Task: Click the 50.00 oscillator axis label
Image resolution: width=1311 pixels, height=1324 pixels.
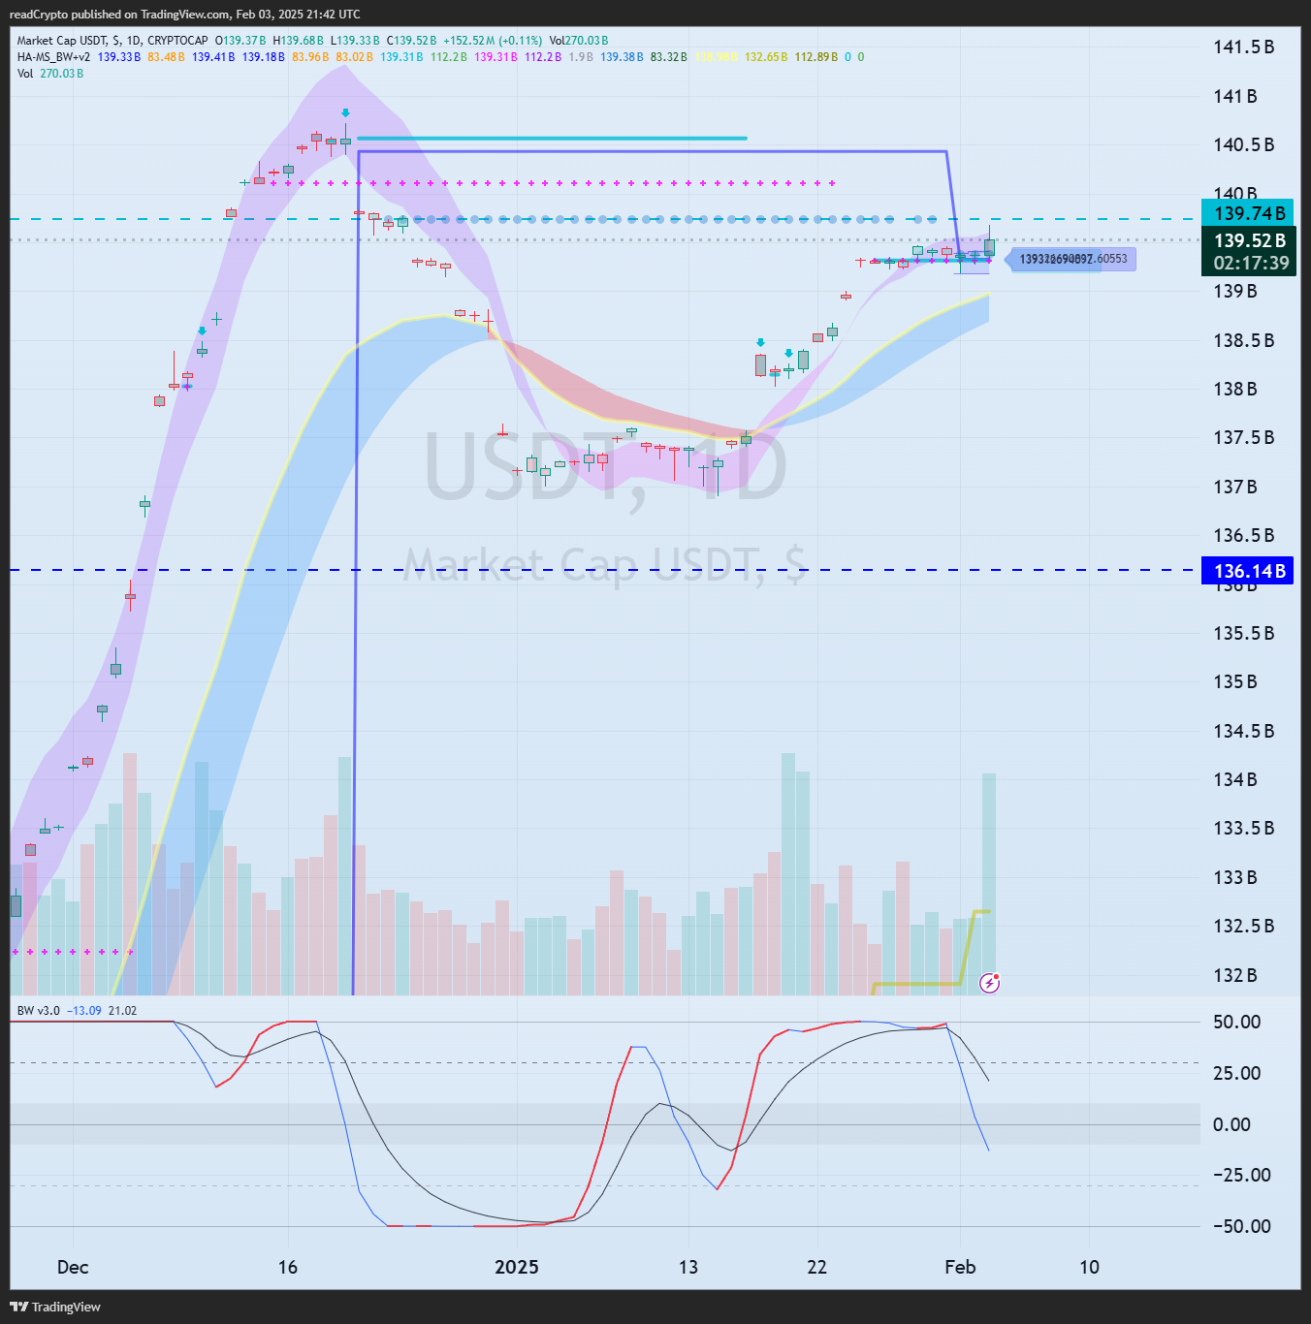Action: (x=1236, y=1022)
